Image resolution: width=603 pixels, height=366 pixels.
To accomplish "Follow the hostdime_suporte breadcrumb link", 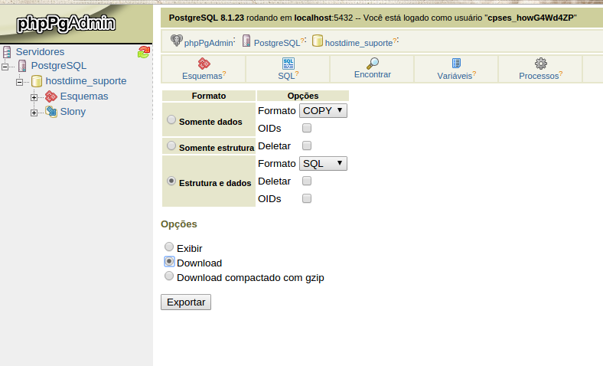I will tap(358, 43).
